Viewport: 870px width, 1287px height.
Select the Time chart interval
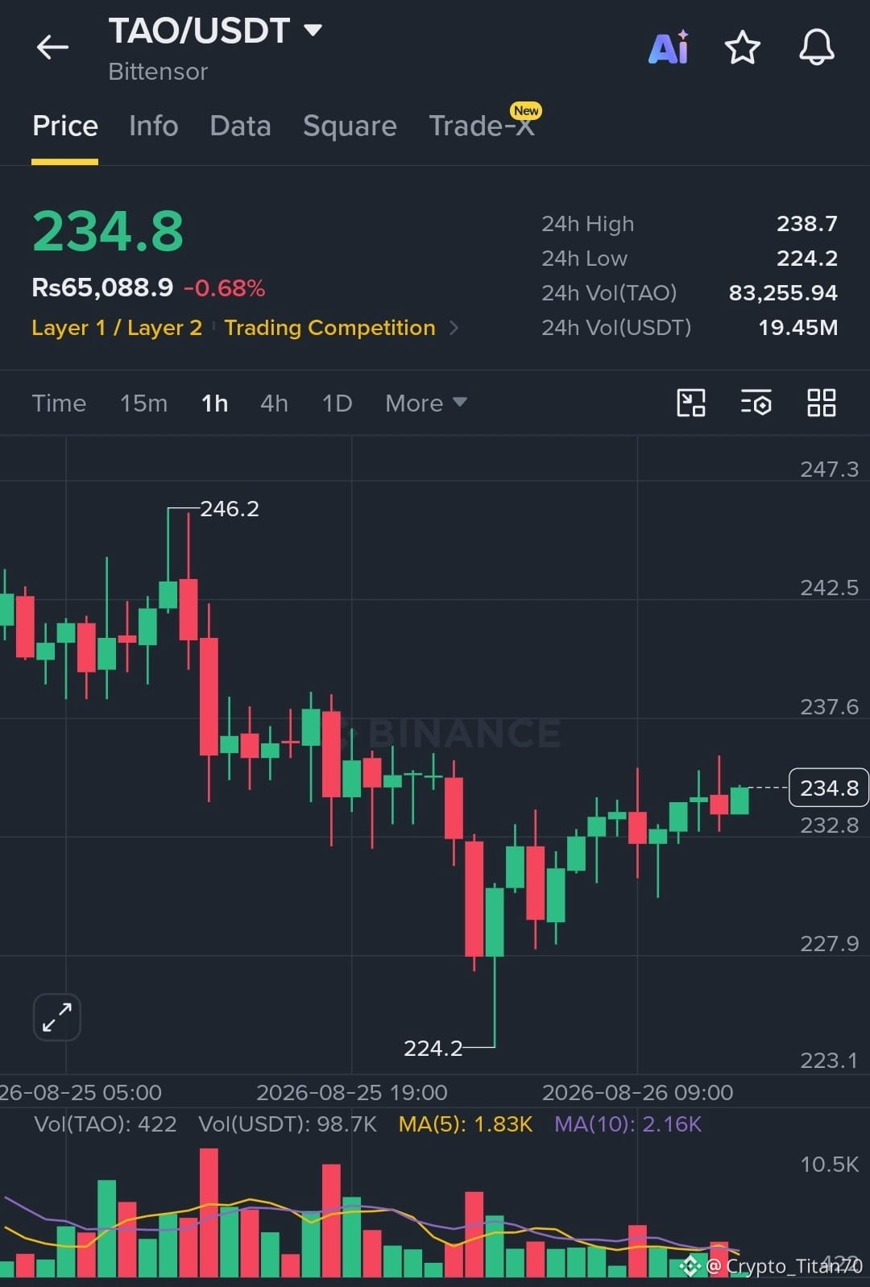[59, 403]
